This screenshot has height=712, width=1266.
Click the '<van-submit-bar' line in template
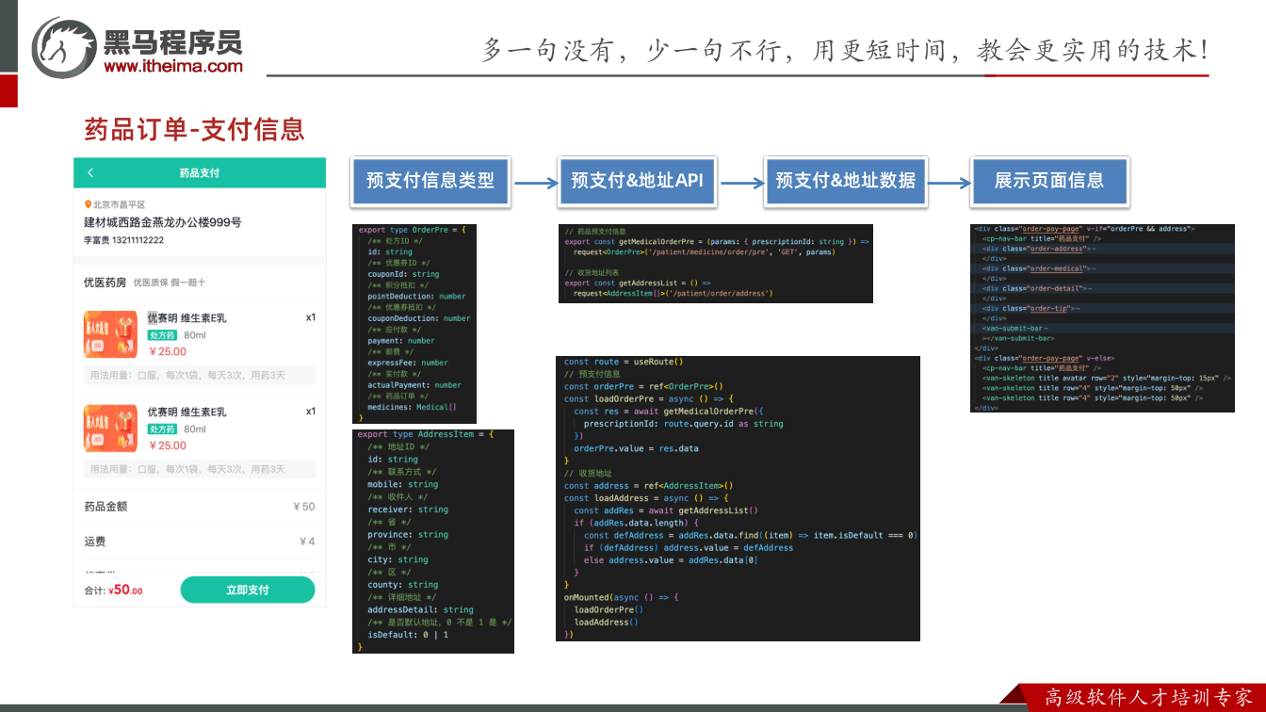coord(1014,328)
